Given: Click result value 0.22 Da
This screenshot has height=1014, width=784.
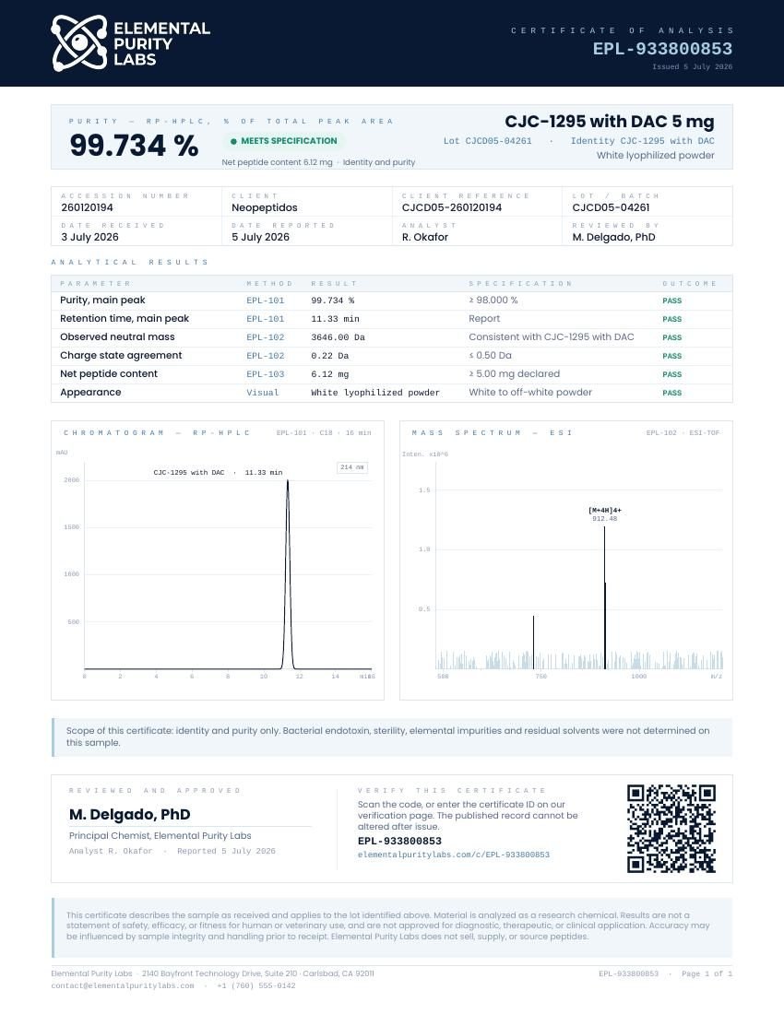Looking at the screenshot, I should pos(330,356).
